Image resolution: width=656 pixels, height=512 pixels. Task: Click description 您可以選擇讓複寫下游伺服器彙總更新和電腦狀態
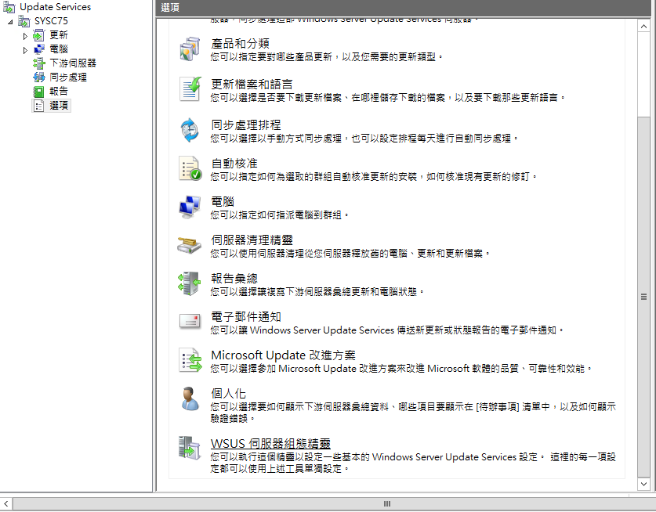(317, 292)
